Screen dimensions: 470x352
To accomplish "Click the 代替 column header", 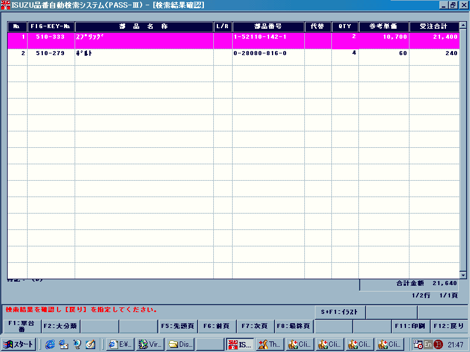I will 318,26.
